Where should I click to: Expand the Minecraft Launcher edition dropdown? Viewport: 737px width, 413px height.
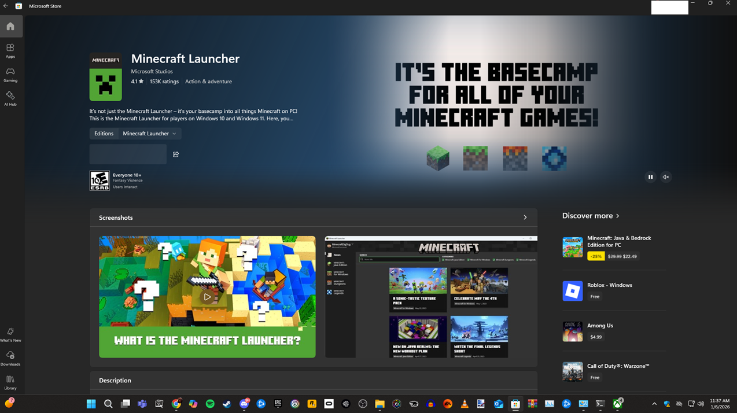tap(148, 133)
